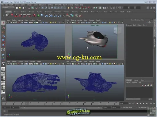157x117 pixels.
Task: Click the red question mark shelf icon
Action: (12, 16)
